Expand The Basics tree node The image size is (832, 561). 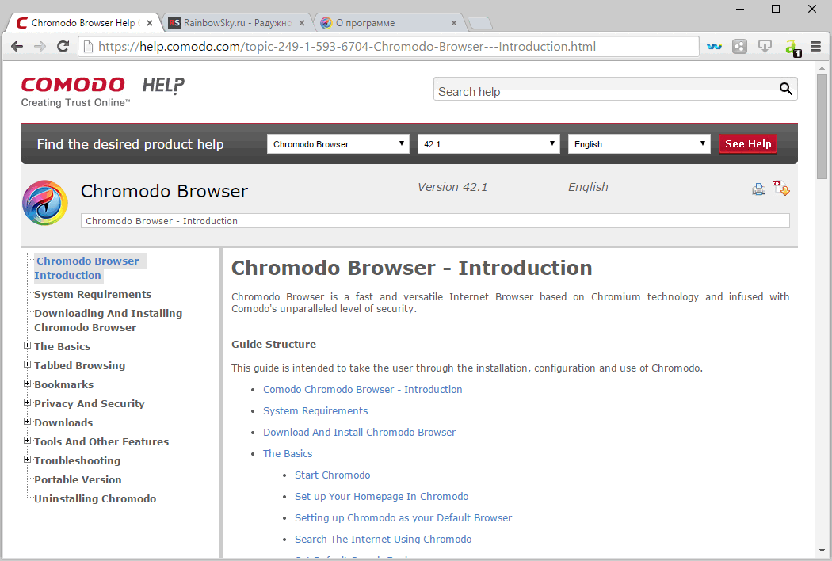[27, 345]
